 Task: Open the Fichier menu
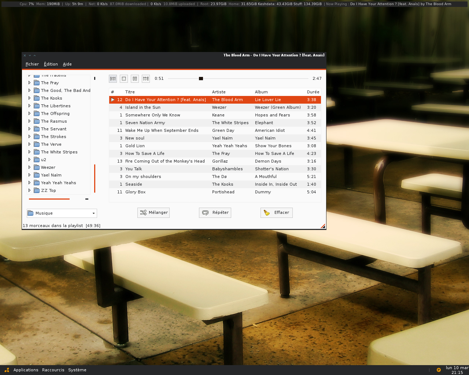coord(32,64)
